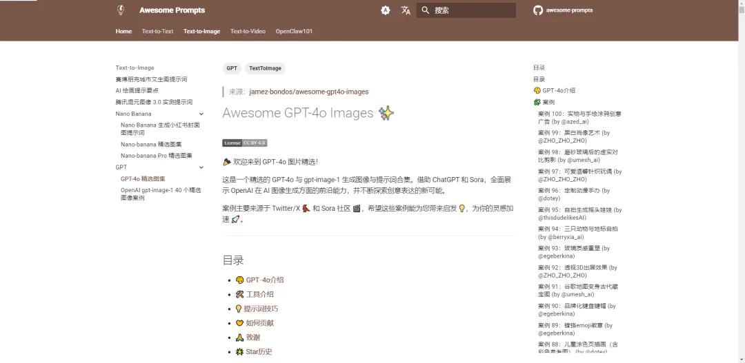Open Nano-banana 精选图集 page
745x363 pixels.
point(151,144)
